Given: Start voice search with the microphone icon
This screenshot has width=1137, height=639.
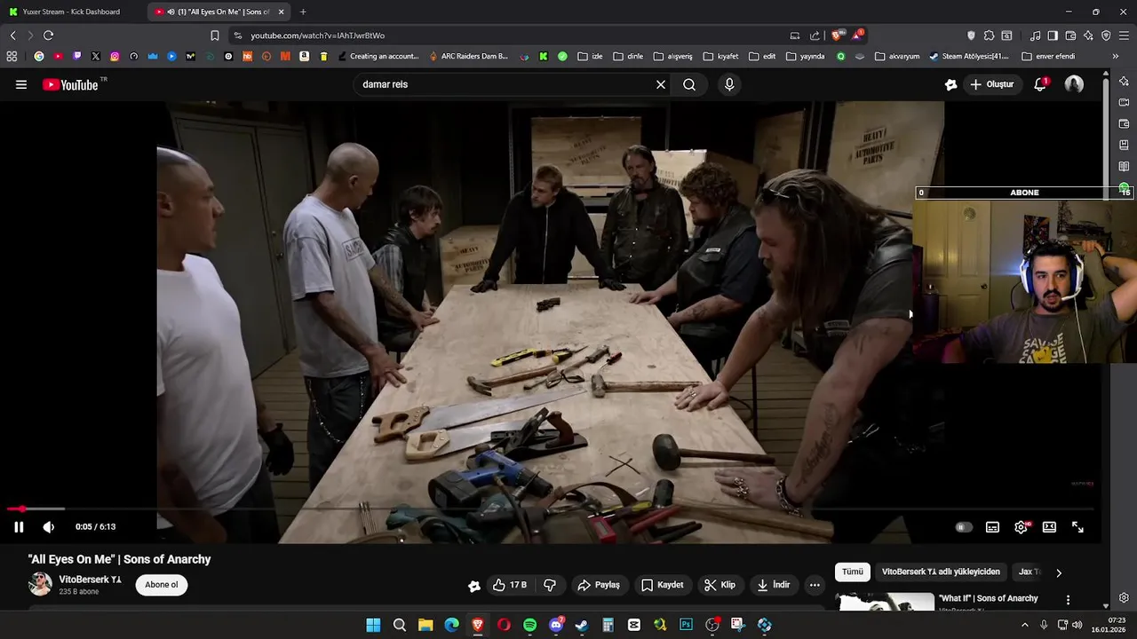Looking at the screenshot, I should point(729,84).
